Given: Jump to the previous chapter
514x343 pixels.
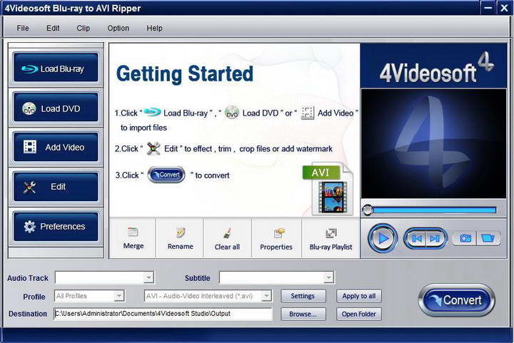Looking at the screenshot, I should pos(416,238).
